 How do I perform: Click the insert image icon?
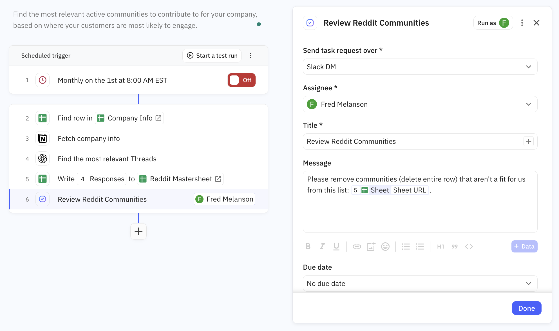[x=371, y=247]
